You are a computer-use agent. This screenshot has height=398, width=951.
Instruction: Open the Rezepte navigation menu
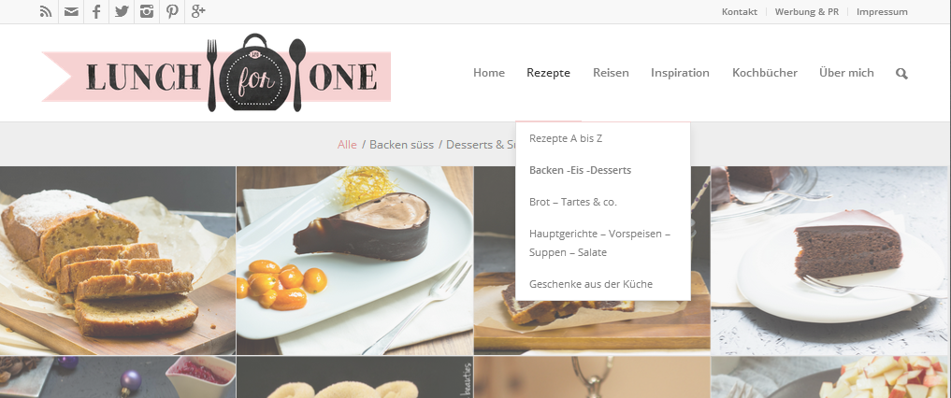[x=548, y=73]
